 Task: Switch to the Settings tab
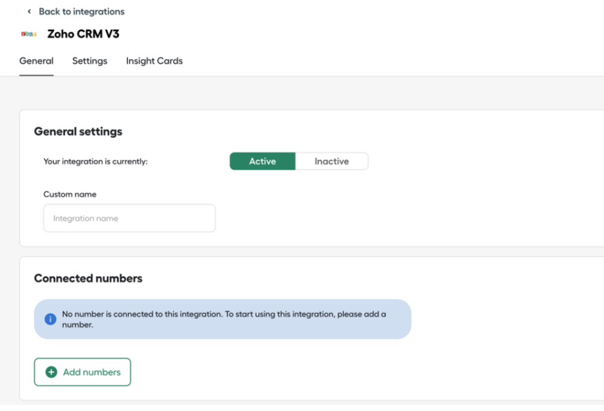pyautogui.click(x=90, y=61)
